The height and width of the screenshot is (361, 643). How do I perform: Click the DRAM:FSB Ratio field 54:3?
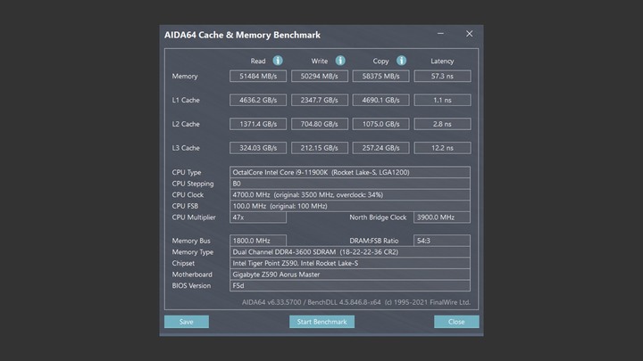(x=442, y=241)
